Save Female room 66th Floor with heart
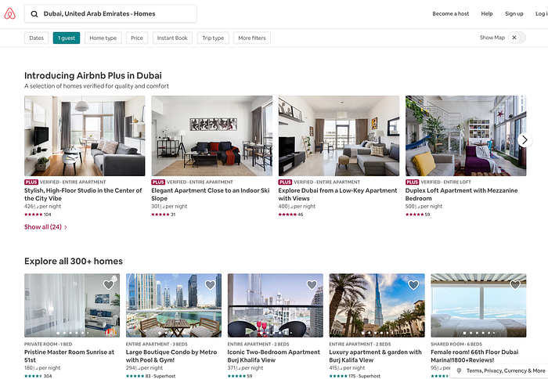The height and width of the screenshot is (379, 548). point(515,285)
